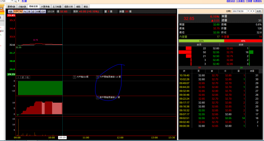Click the 29.35 lower limit price tag

tap(11, 74)
